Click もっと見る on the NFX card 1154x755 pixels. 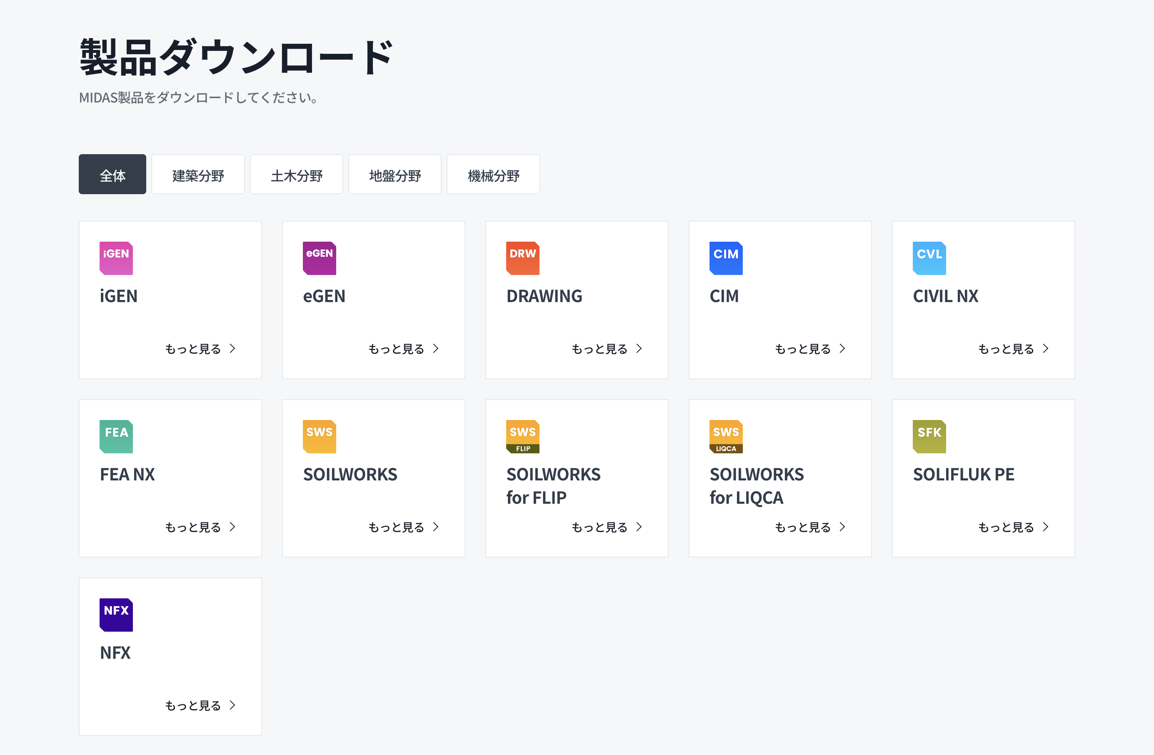[x=200, y=705]
